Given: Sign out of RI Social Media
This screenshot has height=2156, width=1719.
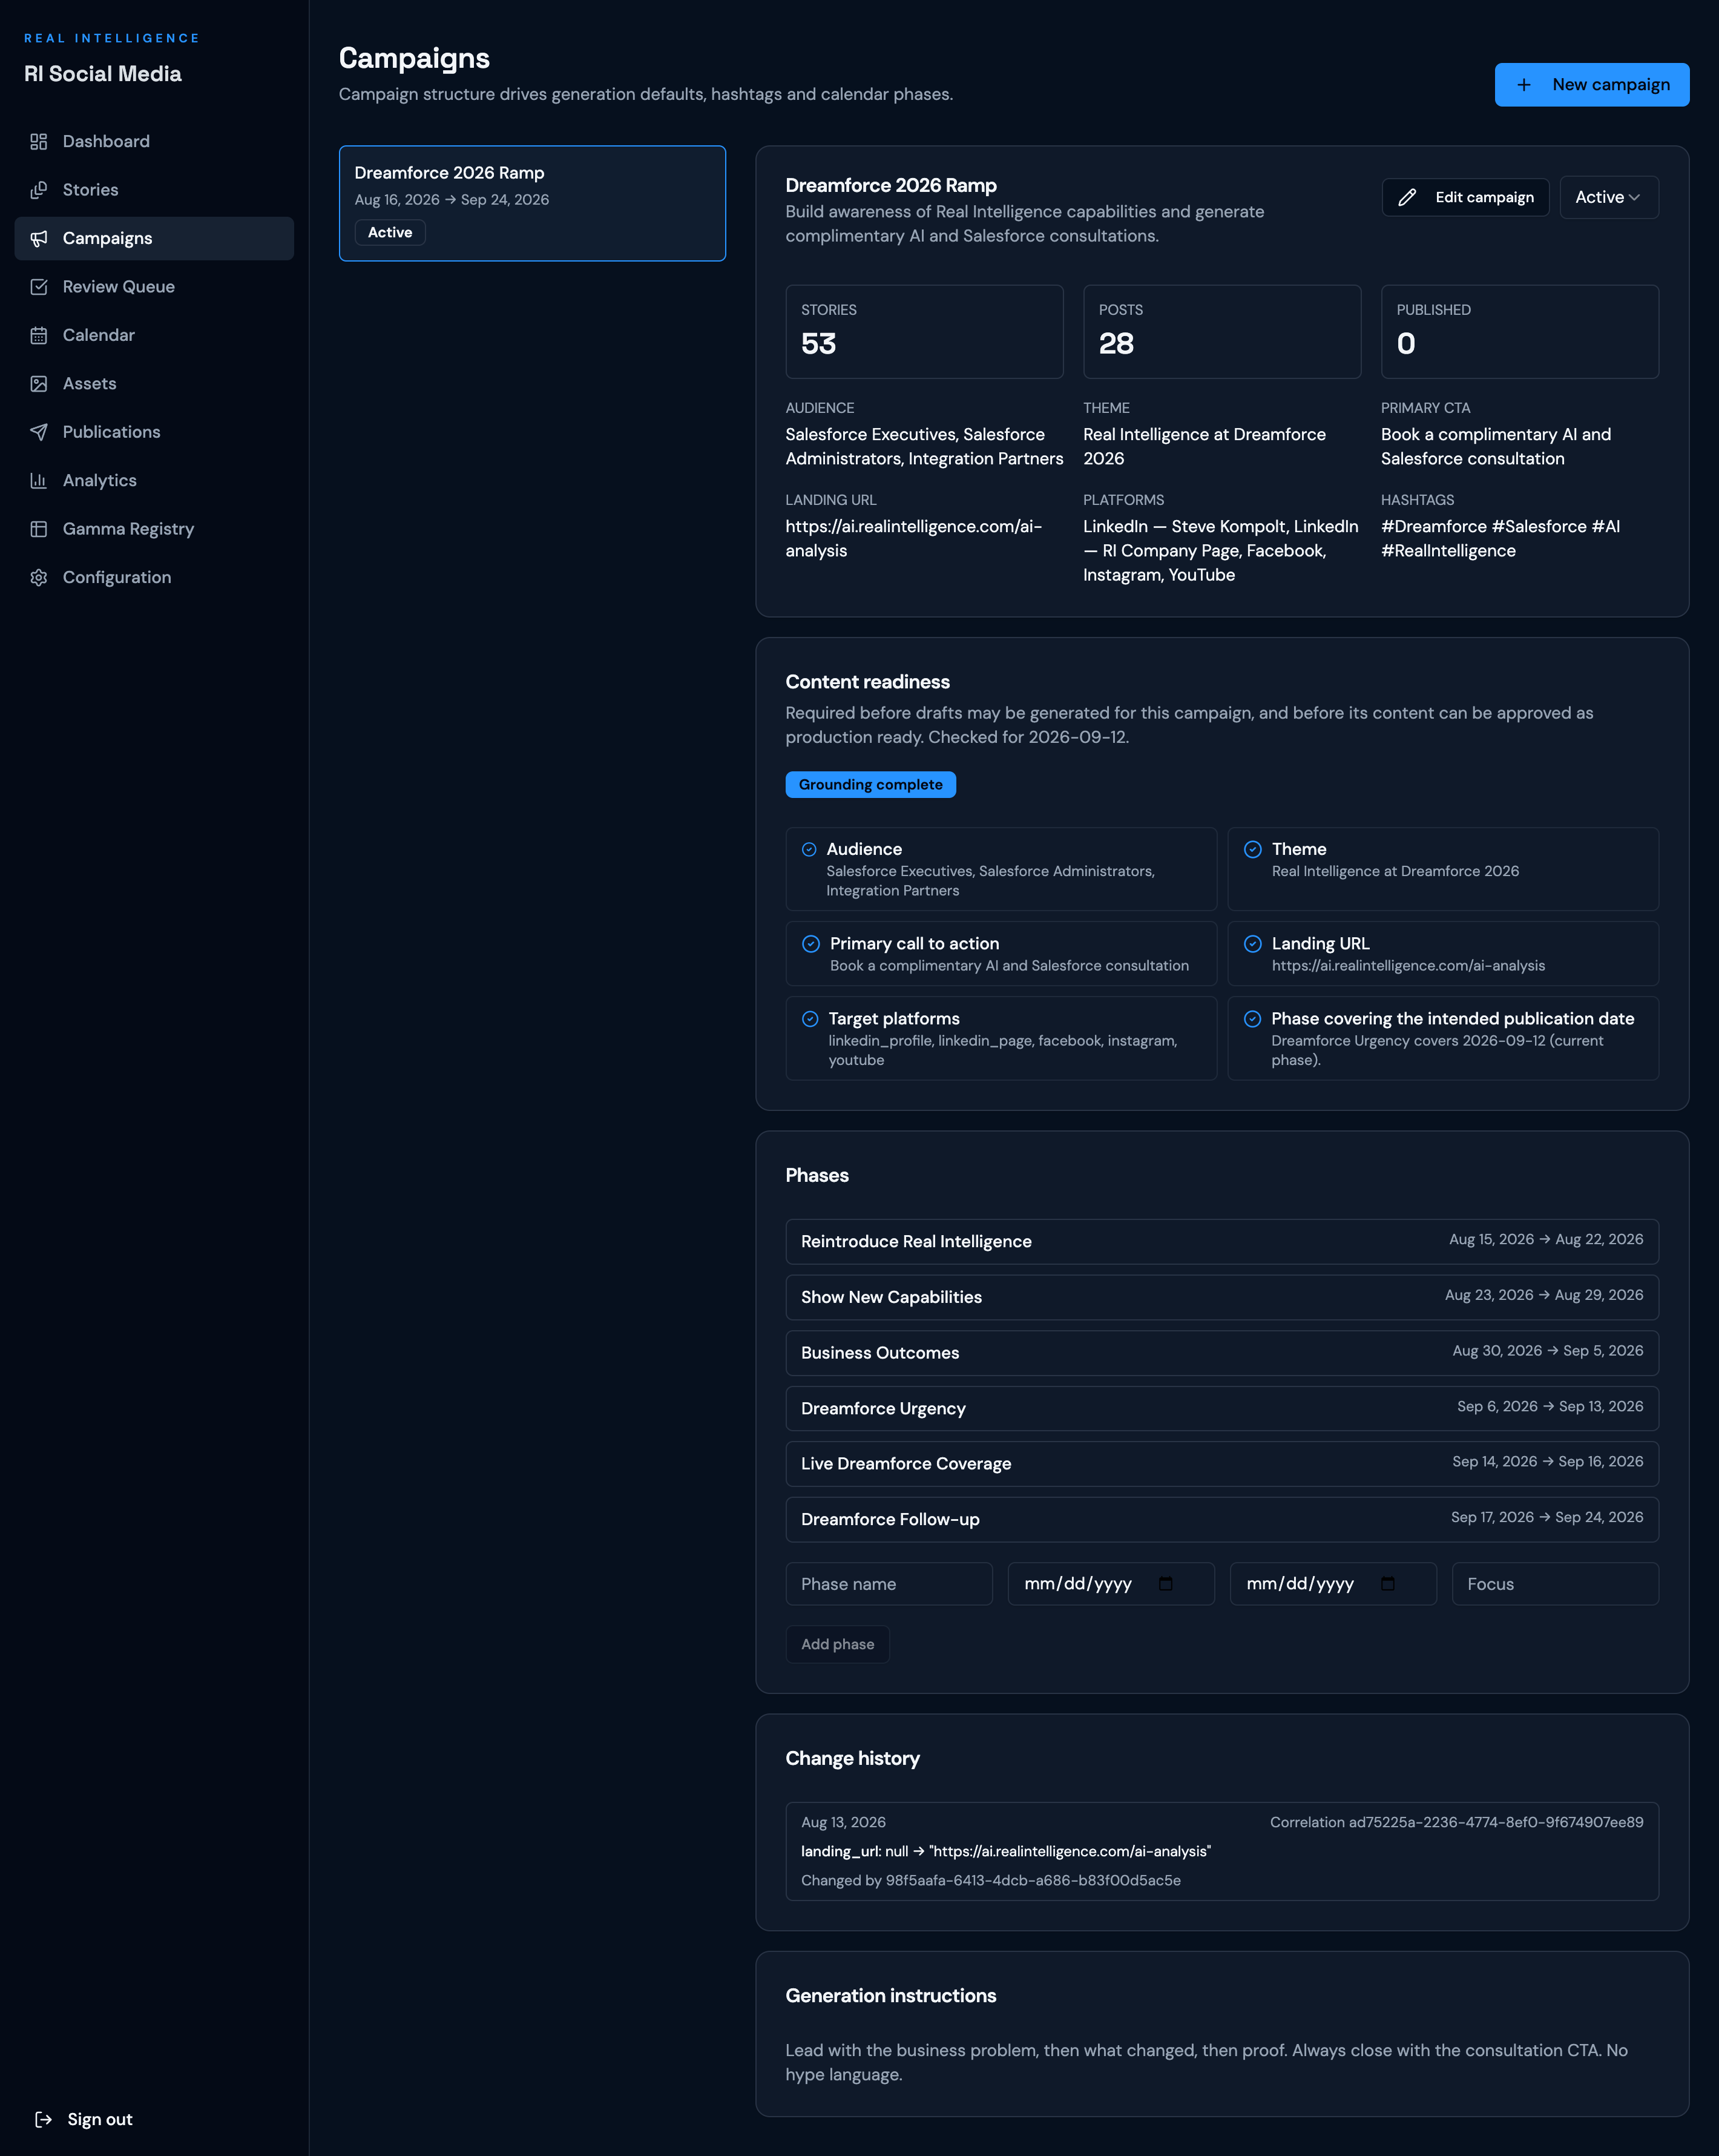Looking at the screenshot, I should point(85,2119).
